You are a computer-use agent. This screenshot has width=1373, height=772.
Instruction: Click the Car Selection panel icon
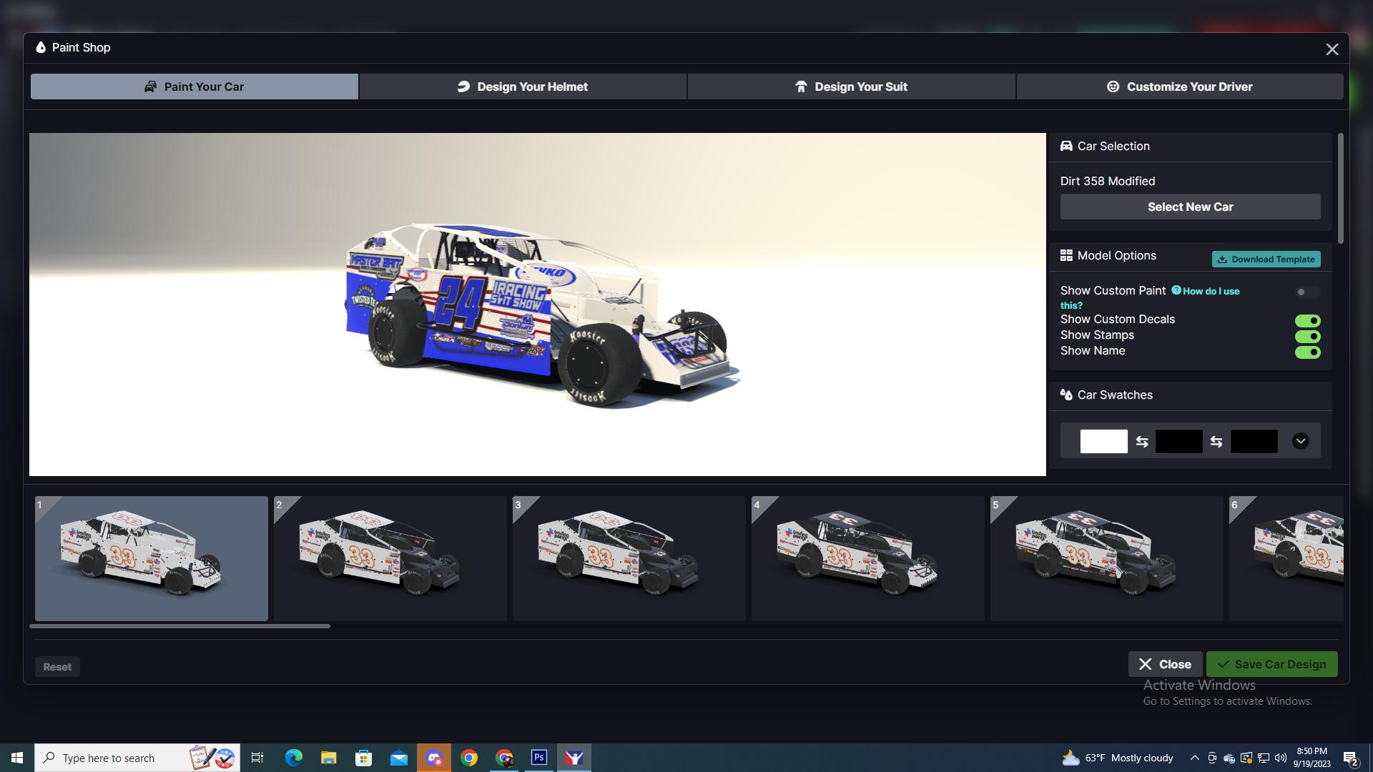pyautogui.click(x=1066, y=145)
